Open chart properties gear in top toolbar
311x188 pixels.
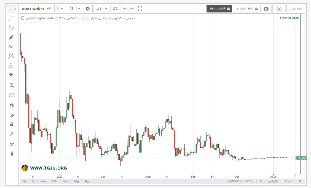88,9
